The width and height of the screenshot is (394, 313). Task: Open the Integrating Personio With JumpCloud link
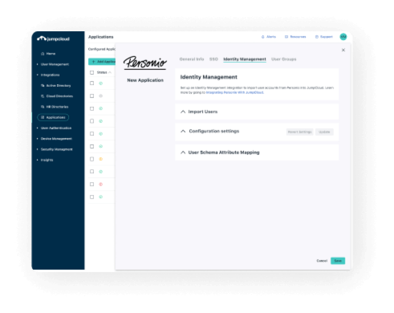(234, 92)
